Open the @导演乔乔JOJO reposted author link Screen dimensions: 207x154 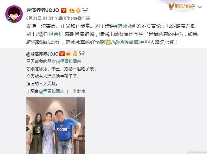pyautogui.click(x=42, y=54)
